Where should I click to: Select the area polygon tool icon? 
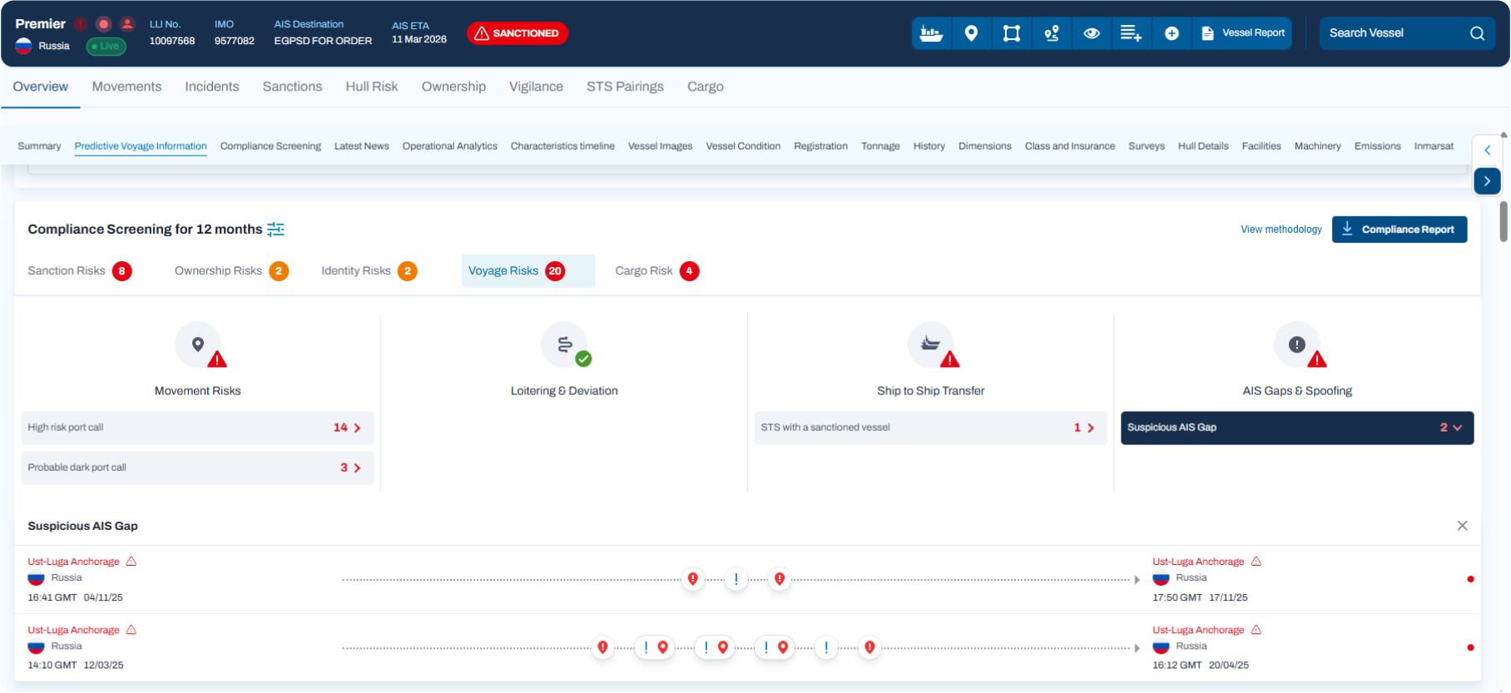(1011, 33)
